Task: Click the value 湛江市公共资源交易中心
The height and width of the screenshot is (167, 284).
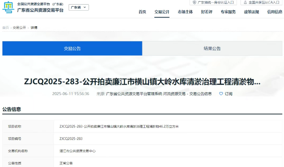Action: 77,151
